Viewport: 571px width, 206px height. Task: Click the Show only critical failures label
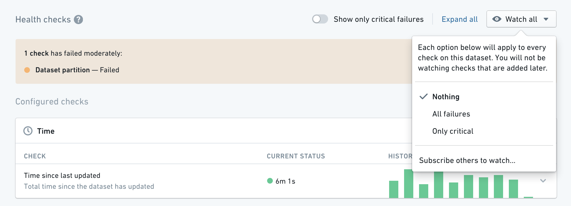click(378, 19)
